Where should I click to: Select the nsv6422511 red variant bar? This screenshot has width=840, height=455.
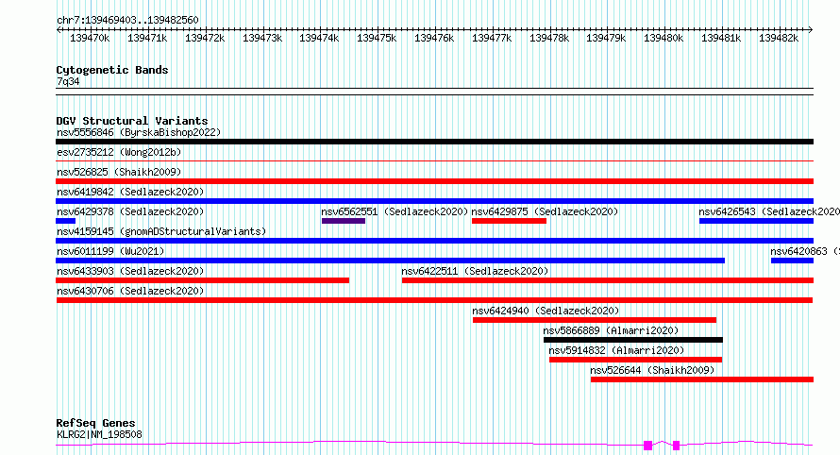[608, 280]
